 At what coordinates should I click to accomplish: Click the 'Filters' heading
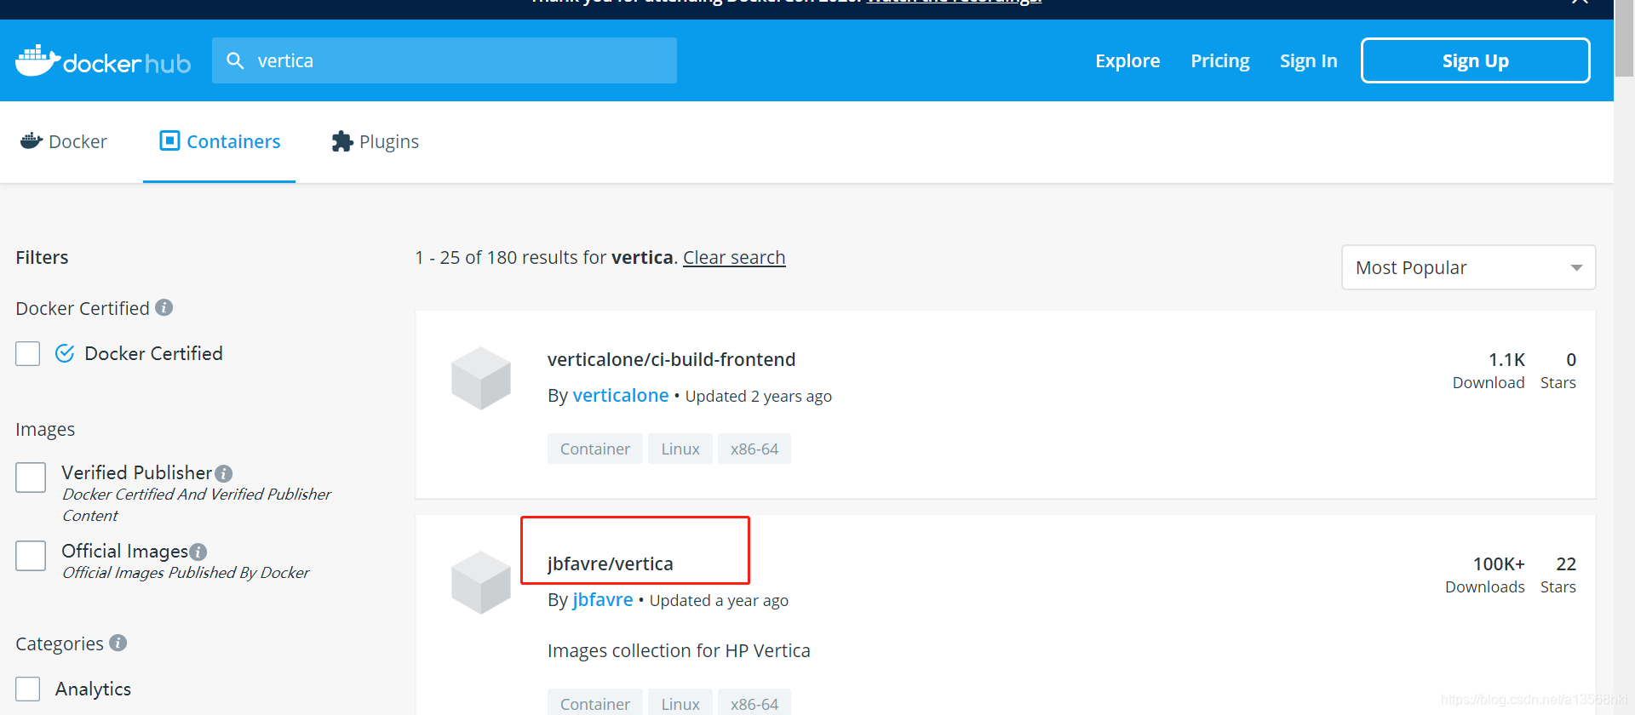coord(42,257)
